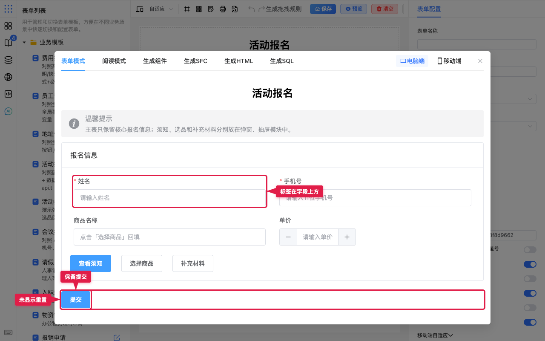Image resolution: width=545 pixels, height=341 pixels.
Task: Switch to the 阅读模式 tab
Action: pyautogui.click(x=114, y=61)
